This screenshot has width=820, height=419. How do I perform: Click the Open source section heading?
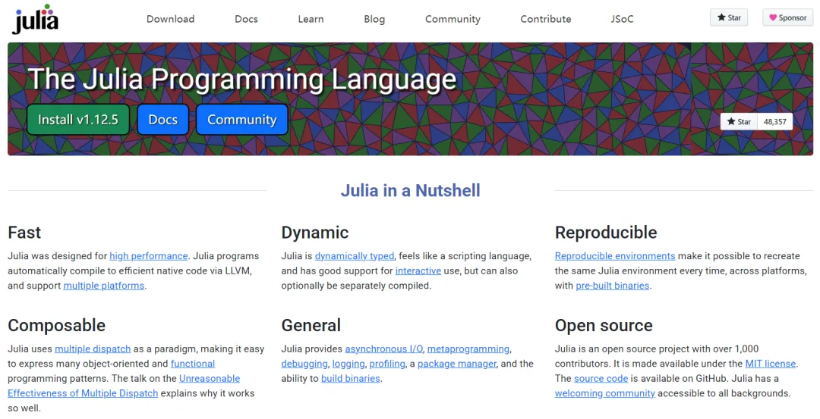604,325
